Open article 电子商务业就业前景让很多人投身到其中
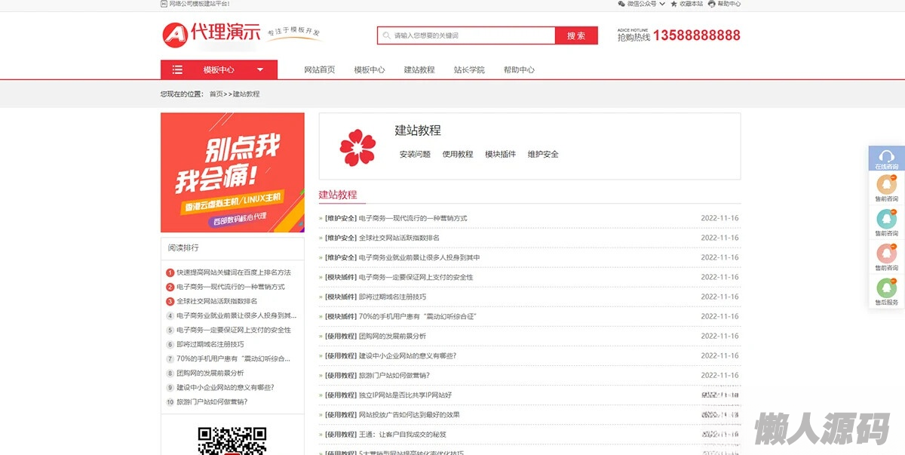This screenshot has height=455, width=905. [x=419, y=257]
